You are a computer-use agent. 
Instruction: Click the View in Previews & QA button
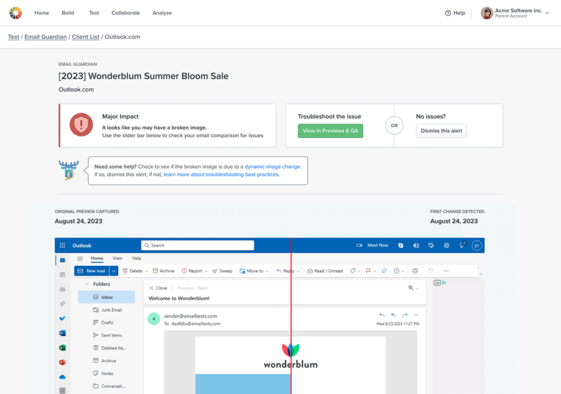(x=330, y=131)
